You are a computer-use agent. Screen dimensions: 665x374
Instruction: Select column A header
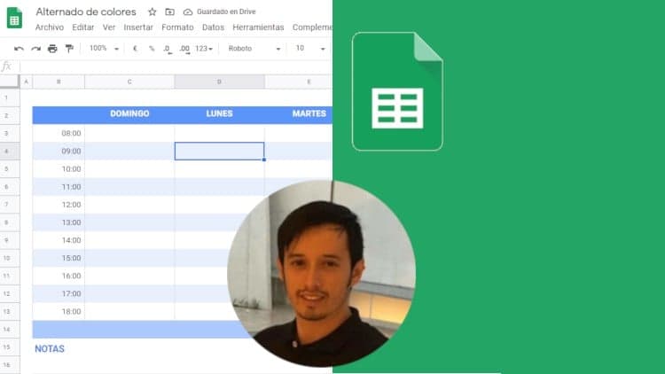[x=26, y=82]
